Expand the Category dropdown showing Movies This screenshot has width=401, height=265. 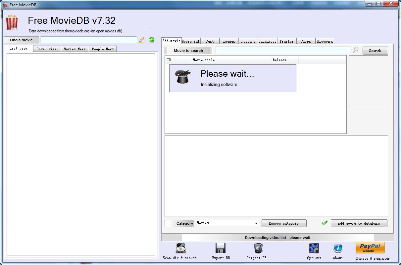(x=256, y=223)
